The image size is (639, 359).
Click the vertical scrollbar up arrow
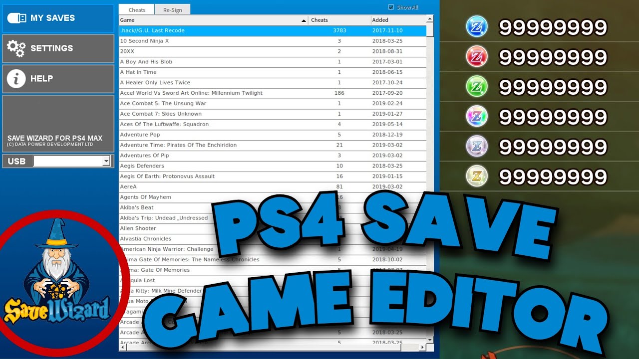click(x=430, y=19)
